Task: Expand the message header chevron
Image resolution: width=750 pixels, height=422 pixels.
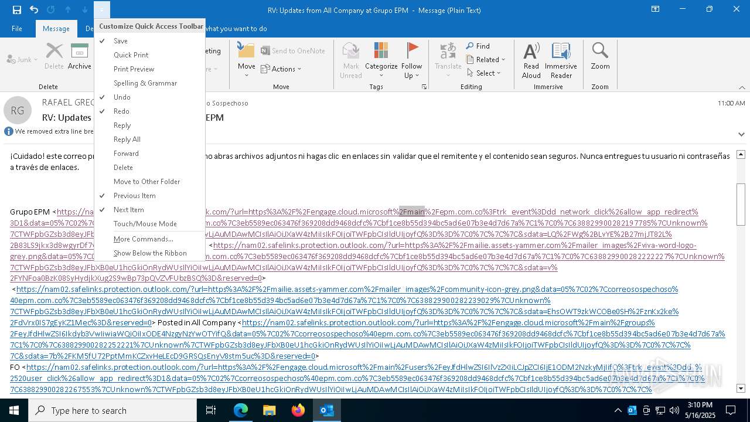Action: pyautogui.click(x=741, y=134)
